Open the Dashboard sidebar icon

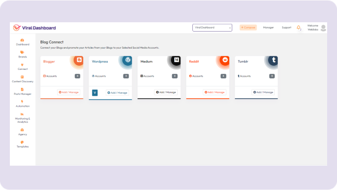(22, 40)
